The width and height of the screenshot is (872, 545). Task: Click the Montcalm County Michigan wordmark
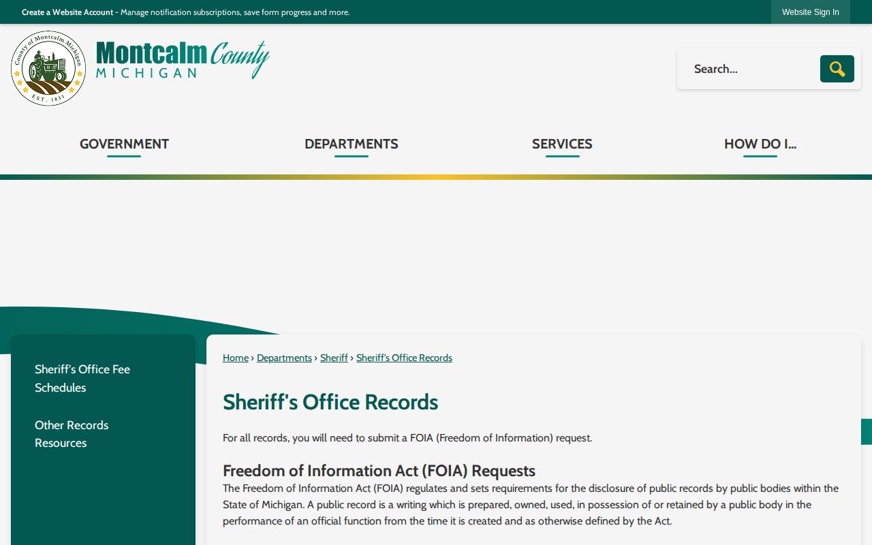pos(183,60)
